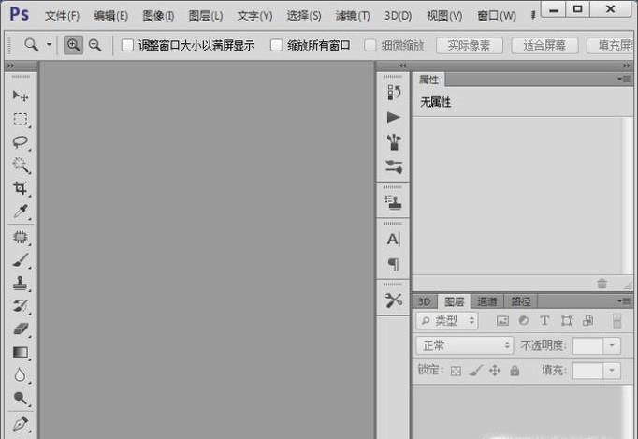
Task: Click the 填充 value input field
Action: click(587, 371)
